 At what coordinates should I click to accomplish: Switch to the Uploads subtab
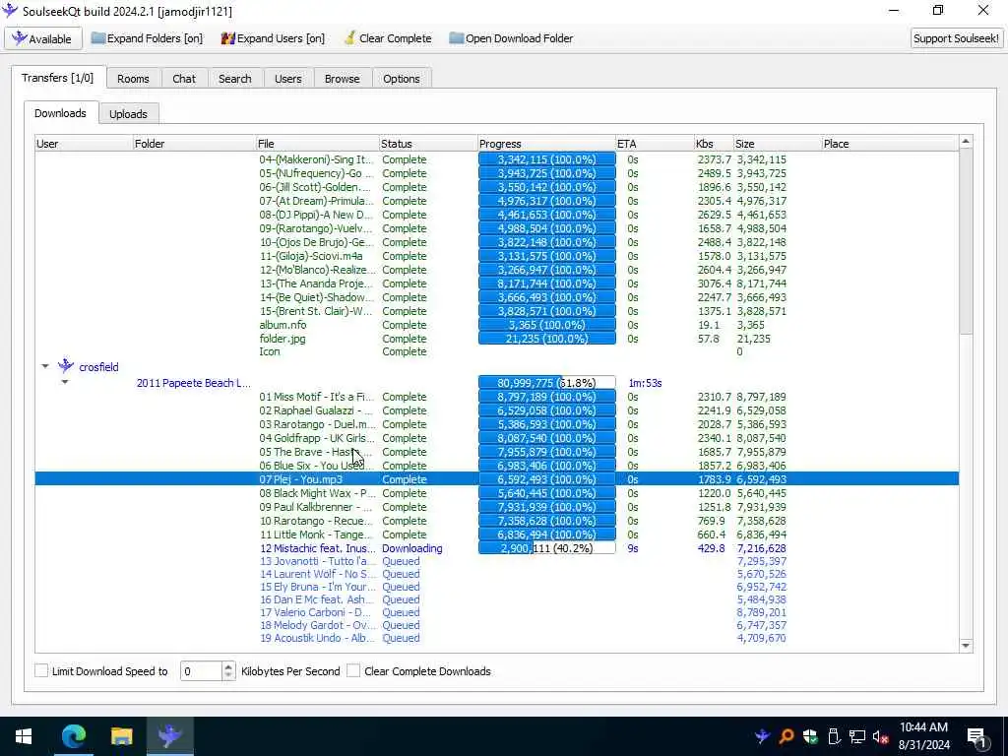(x=128, y=114)
